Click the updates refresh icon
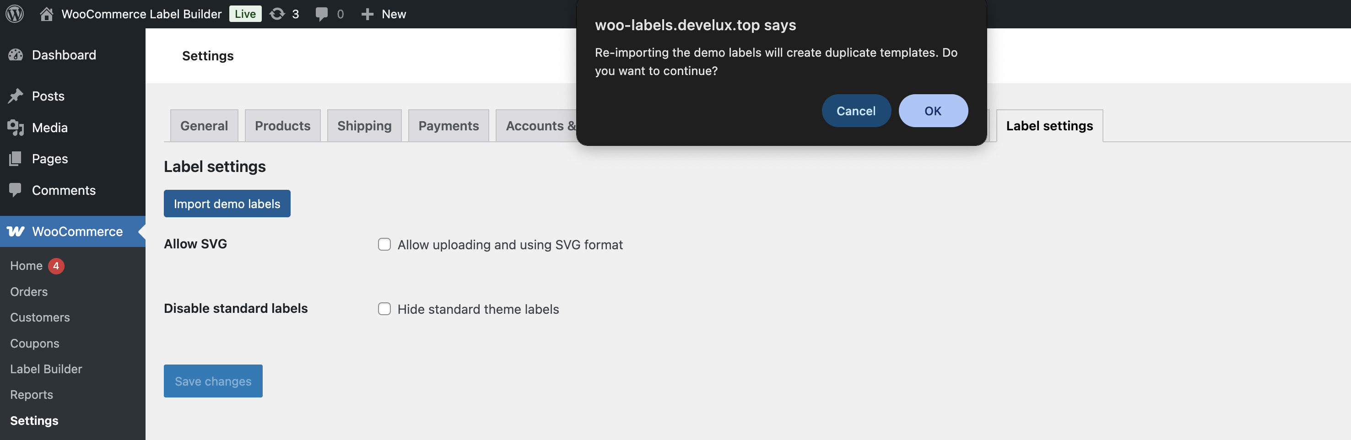 277,14
